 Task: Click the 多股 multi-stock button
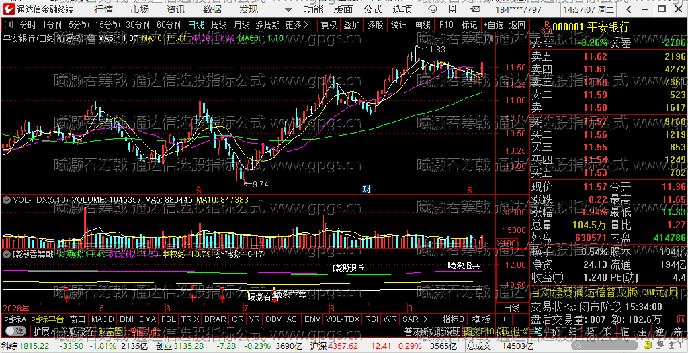click(375, 25)
